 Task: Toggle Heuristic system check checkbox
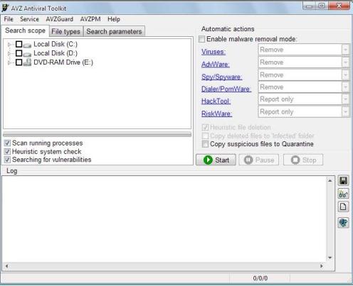(7, 151)
